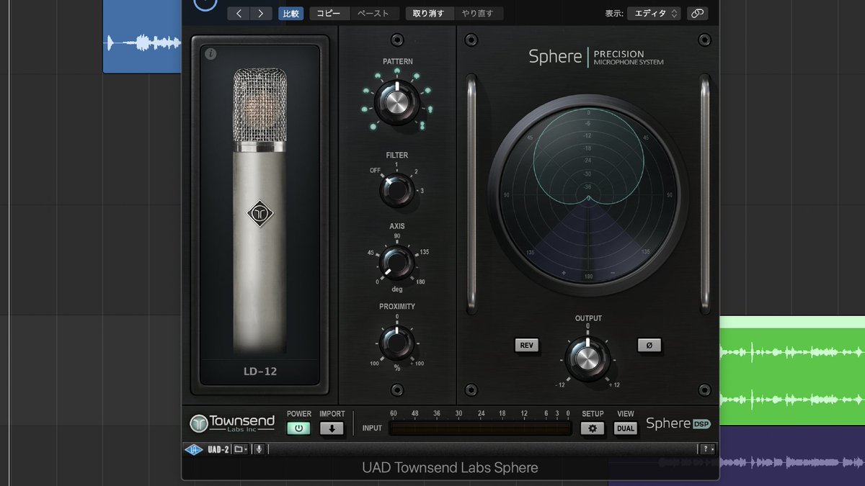Click the OUTPUT knob
This screenshot has width=865, height=486.
click(x=587, y=358)
